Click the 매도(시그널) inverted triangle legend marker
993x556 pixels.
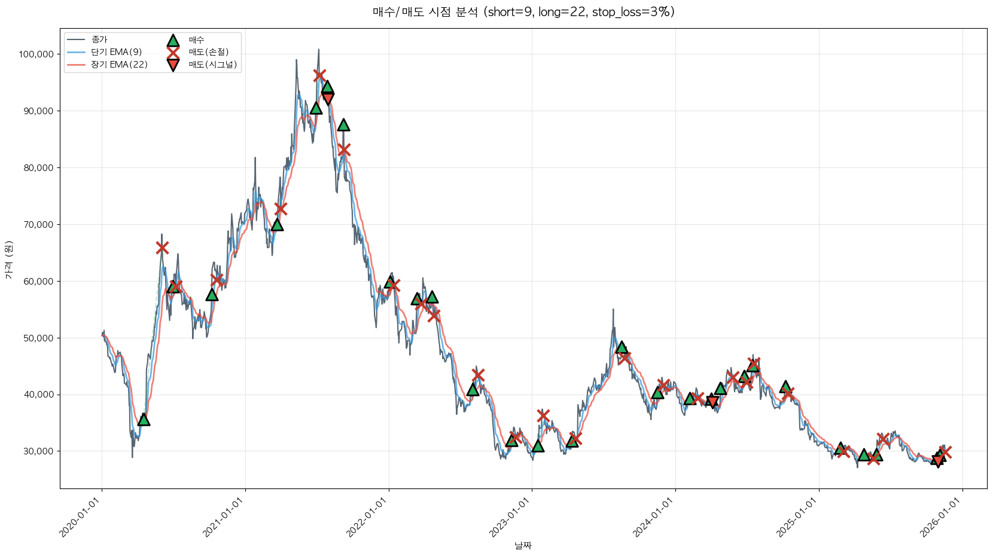pos(173,65)
